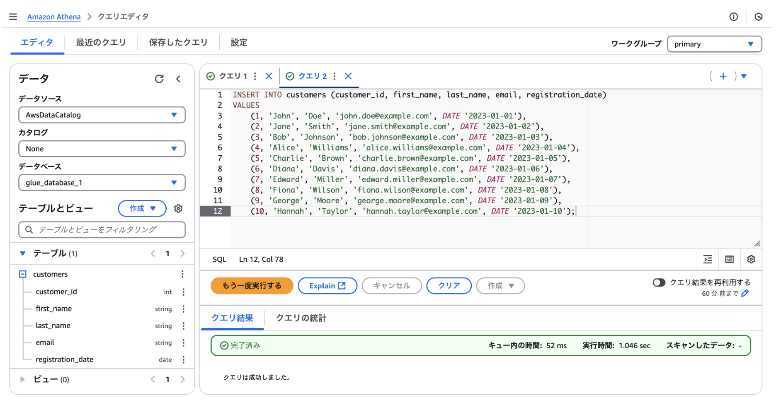Open table and view settings gear
The width and height of the screenshot is (776, 410).
tap(178, 208)
